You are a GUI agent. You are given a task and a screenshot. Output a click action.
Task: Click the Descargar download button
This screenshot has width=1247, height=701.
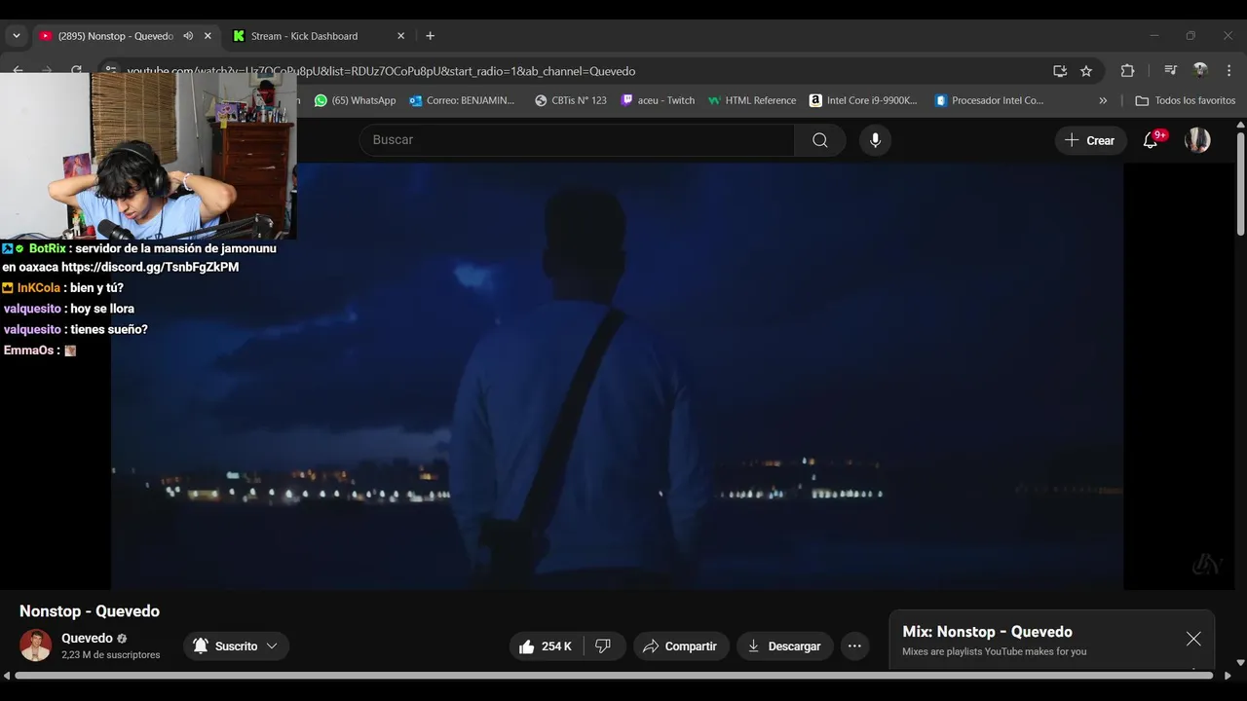tap(784, 646)
